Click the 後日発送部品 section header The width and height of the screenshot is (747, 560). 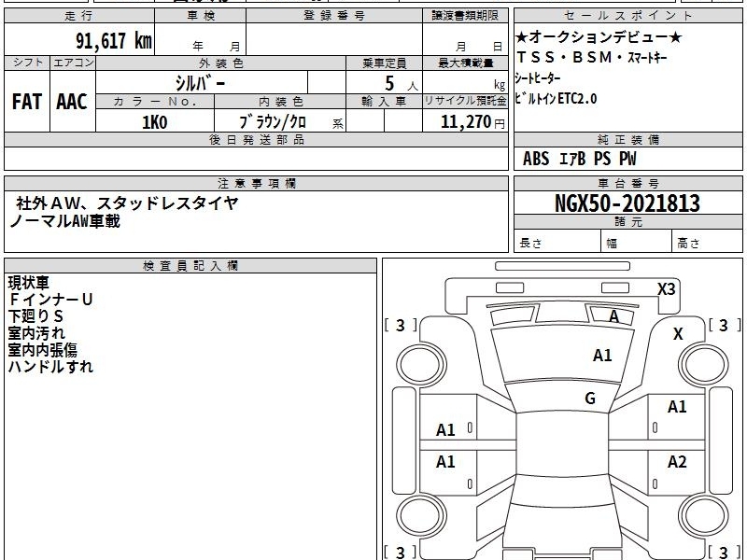point(256,139)
